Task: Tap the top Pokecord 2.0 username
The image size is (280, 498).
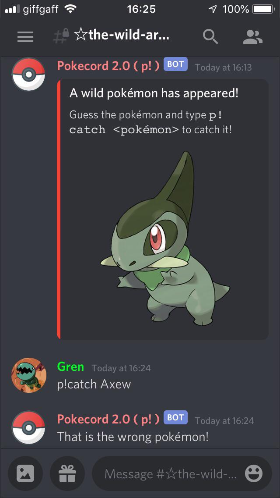Action: pos(108,66)
